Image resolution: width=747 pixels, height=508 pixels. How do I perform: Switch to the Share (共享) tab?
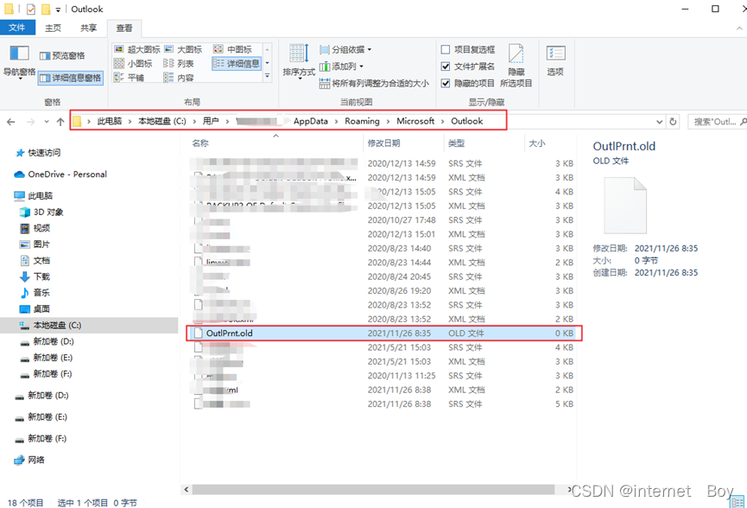point(89,29)
